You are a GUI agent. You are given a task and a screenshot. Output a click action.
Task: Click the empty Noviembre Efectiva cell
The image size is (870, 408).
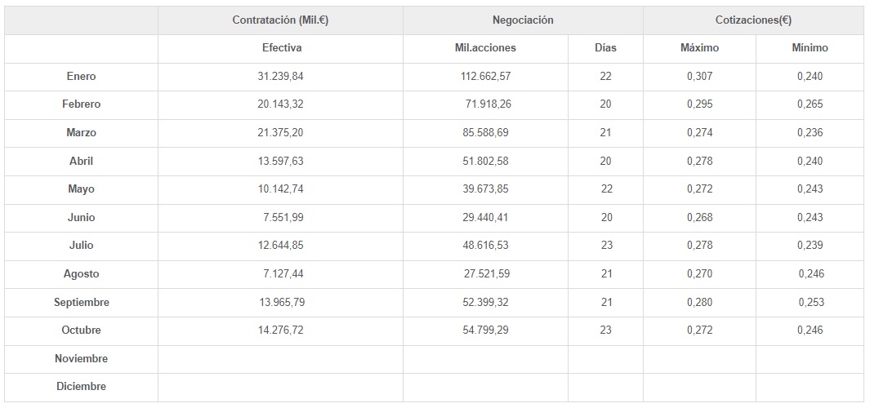coord(280,359)
